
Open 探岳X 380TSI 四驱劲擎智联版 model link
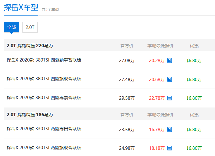coord(44,60)
